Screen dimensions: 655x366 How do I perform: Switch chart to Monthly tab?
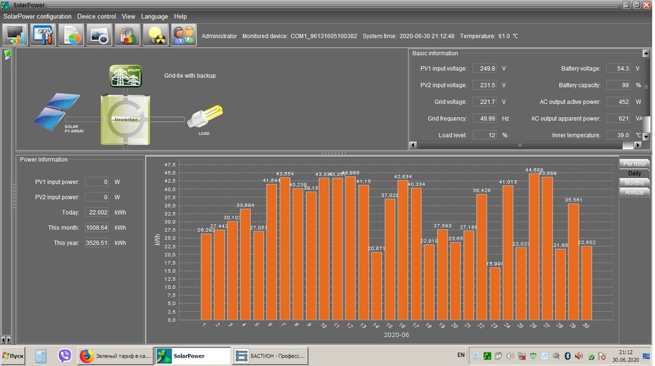(634, 183)
